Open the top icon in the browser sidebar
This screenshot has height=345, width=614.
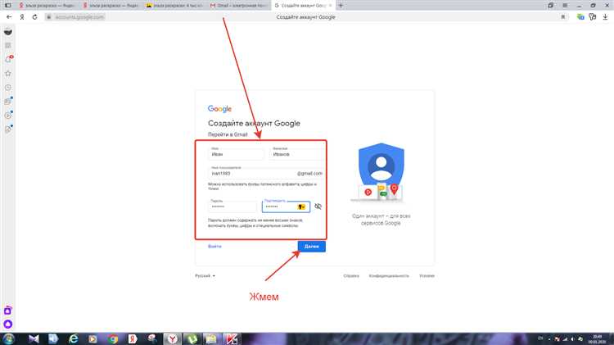[x=8, y=32]
